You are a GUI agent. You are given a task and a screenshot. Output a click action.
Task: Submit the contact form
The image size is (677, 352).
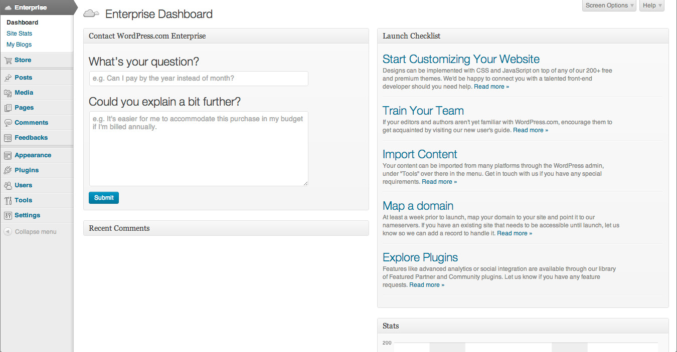coord(104,198)
